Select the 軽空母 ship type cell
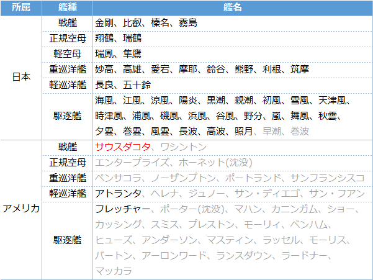The height and width of the screenshot is (280, 373). coord(68,54)
